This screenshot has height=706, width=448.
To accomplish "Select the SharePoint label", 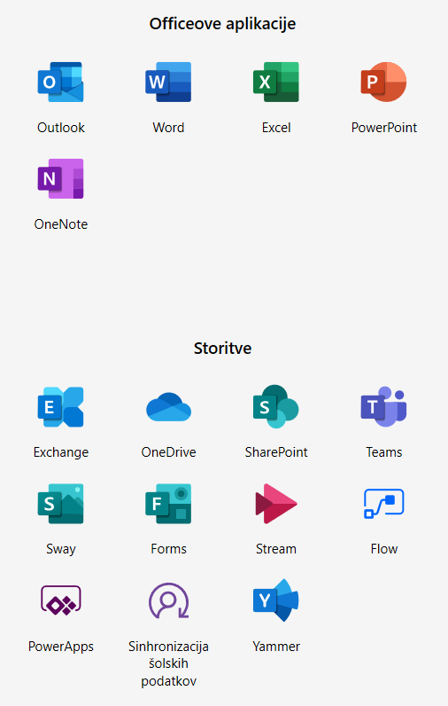I will click(276, 452).
